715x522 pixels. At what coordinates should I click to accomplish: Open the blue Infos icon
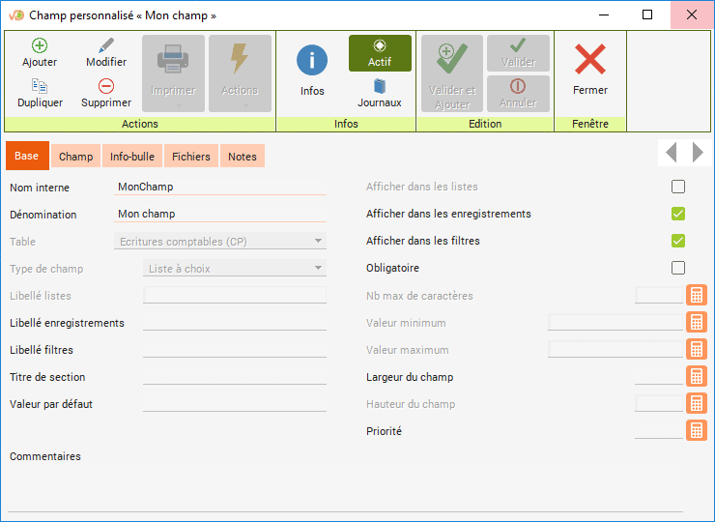point(312,61)
